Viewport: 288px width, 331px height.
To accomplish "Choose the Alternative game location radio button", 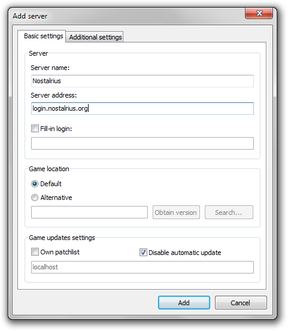I will click(x=35, y=198).
